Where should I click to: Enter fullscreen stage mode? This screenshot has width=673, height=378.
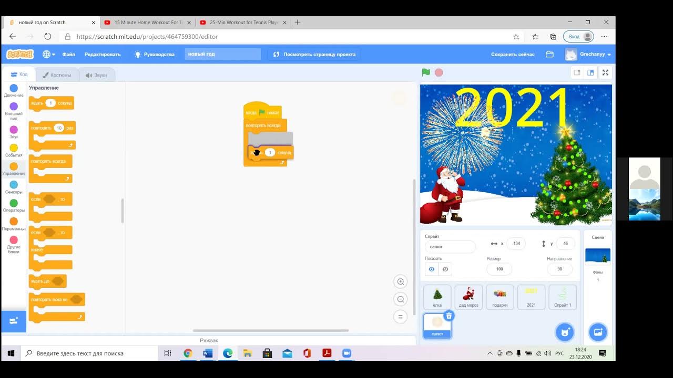pos(605,72)
